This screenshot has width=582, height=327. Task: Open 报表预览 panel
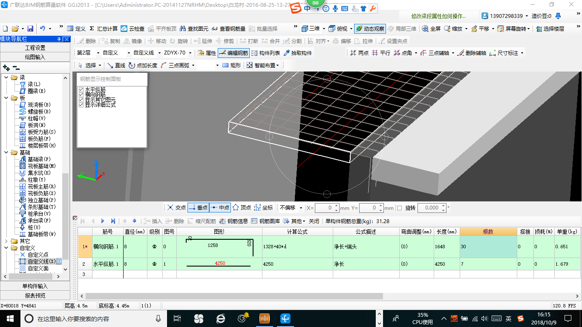tap(35, 295)
